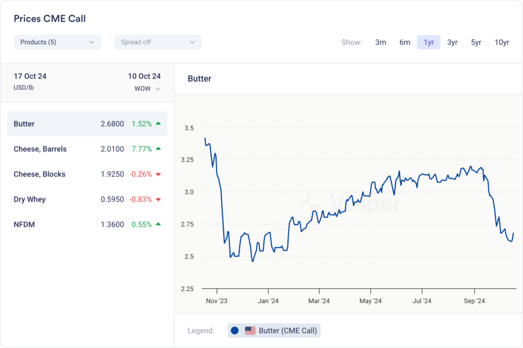The image size is (523, 348).
Task: Click the green up arrow for Cheese, Barrels
Action: (x=158, y=149)
